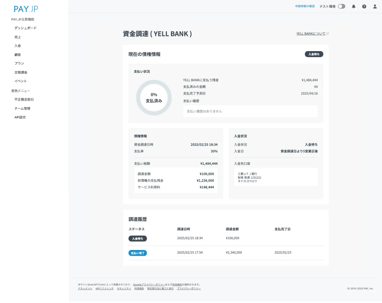Select チーム管理 in the sidebar
Viewport: 382px width, 303px height.
click(x=22, y=108)
